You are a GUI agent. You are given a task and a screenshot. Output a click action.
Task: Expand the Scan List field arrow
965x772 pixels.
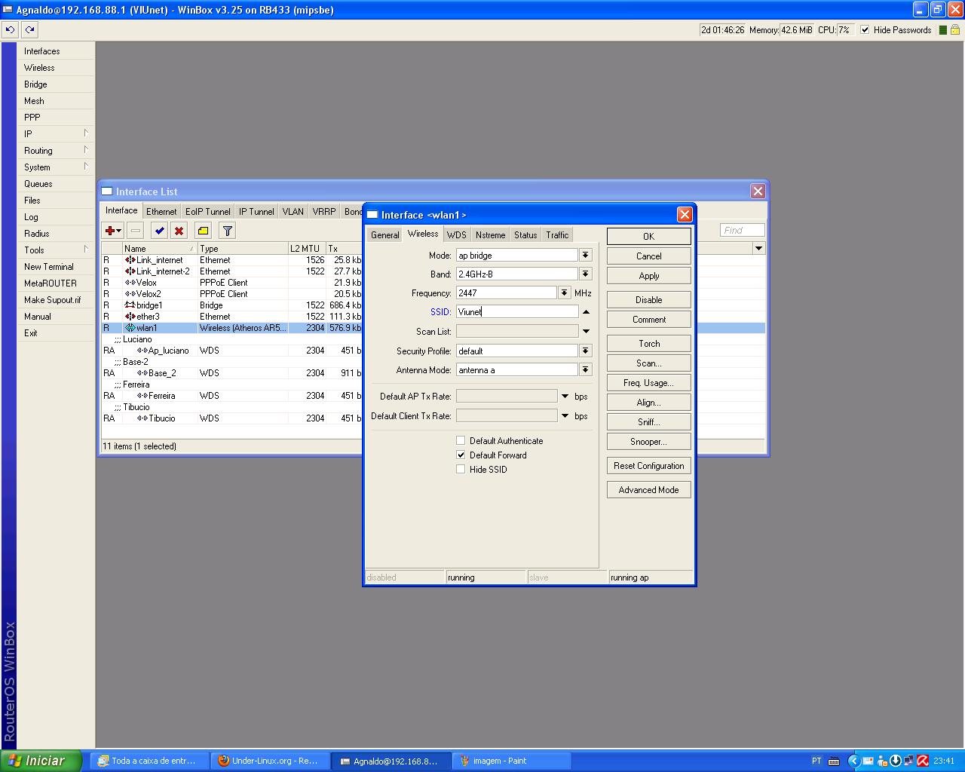[x=586, y=331]
